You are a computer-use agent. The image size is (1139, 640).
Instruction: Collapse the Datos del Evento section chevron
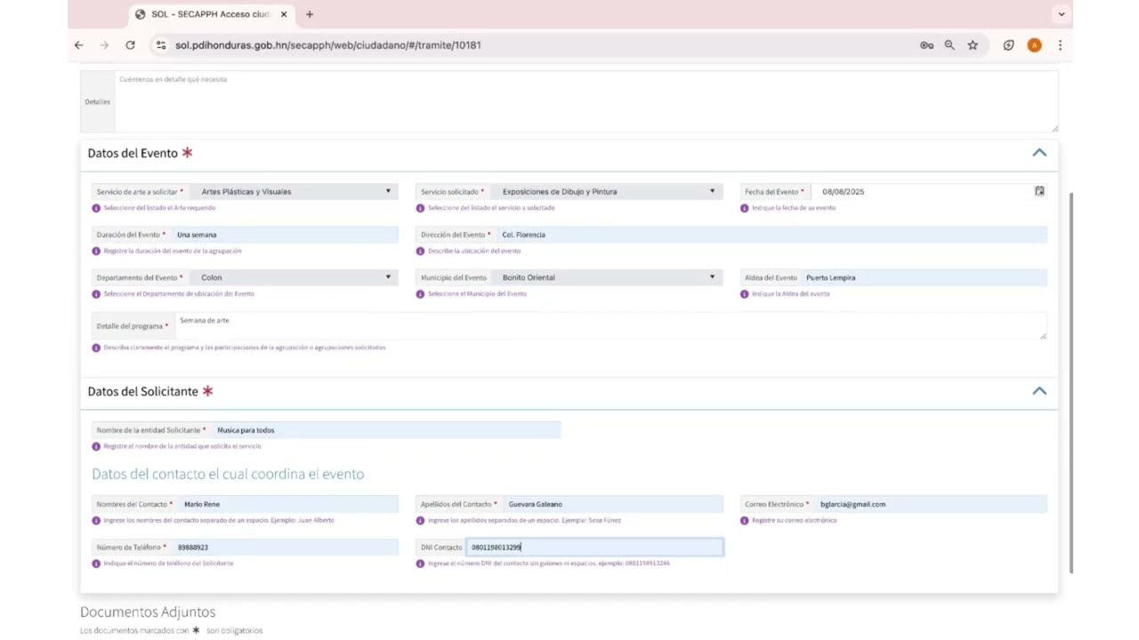(x=1039, y=153)
